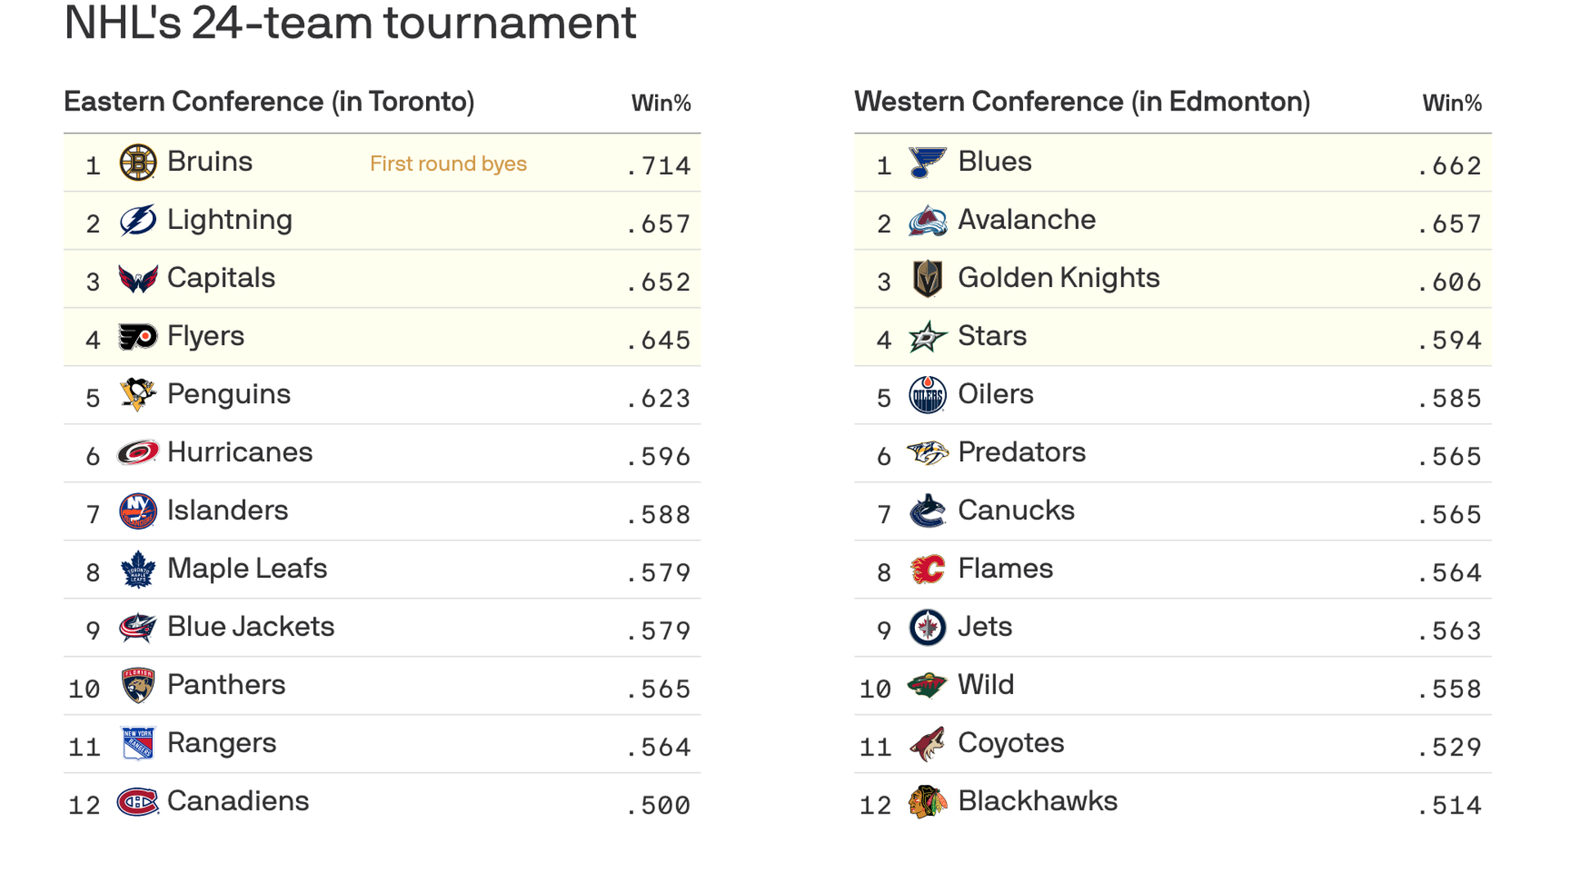Screen dimensions: 1570x883
Task: Click the Blackhawks team logo
Action: [x=928, y=802]
